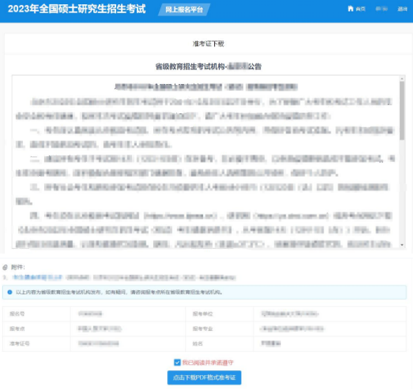Click the announcement scrollbar up arrow
Image resolution: width=413 pixels, height=389 pixels.
tap(402, 79)
